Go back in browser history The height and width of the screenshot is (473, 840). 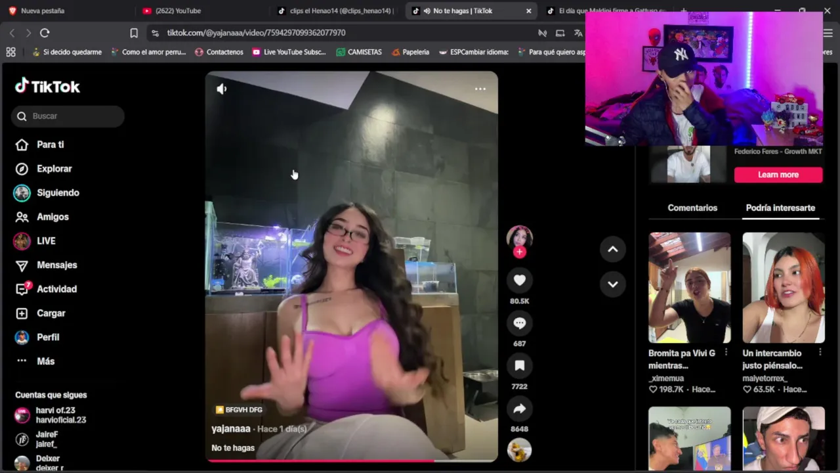point(12,33)
